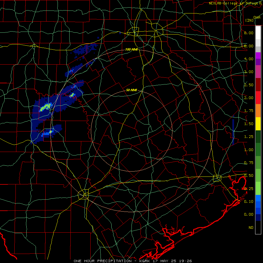Click the 1.25 scale label
263x263 pixels.
[x=249, y=137]
